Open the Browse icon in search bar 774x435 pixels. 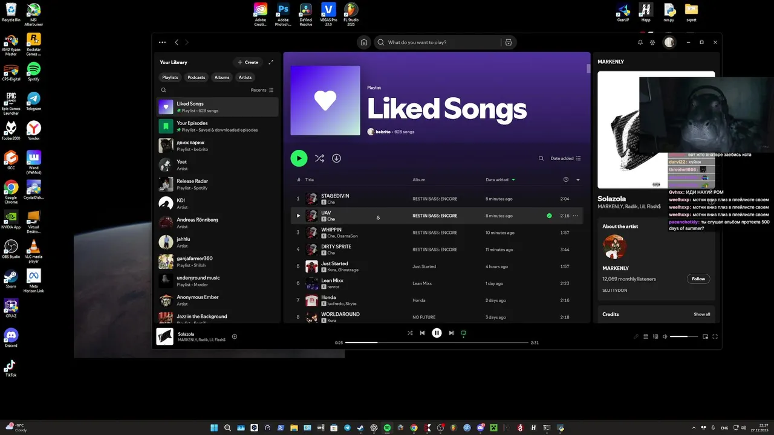click(x=508, y=42)
